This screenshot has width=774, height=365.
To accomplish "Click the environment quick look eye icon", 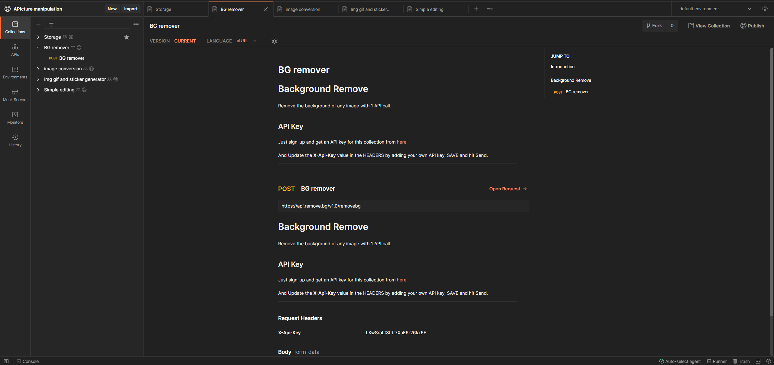I will (765, 9).
